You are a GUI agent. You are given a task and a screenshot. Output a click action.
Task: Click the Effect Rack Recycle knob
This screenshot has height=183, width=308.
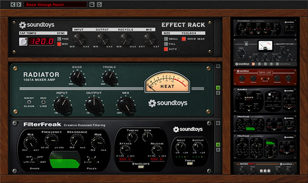[x=126, y=39]
